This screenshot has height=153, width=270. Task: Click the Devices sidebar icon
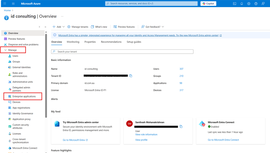(10, 102)
